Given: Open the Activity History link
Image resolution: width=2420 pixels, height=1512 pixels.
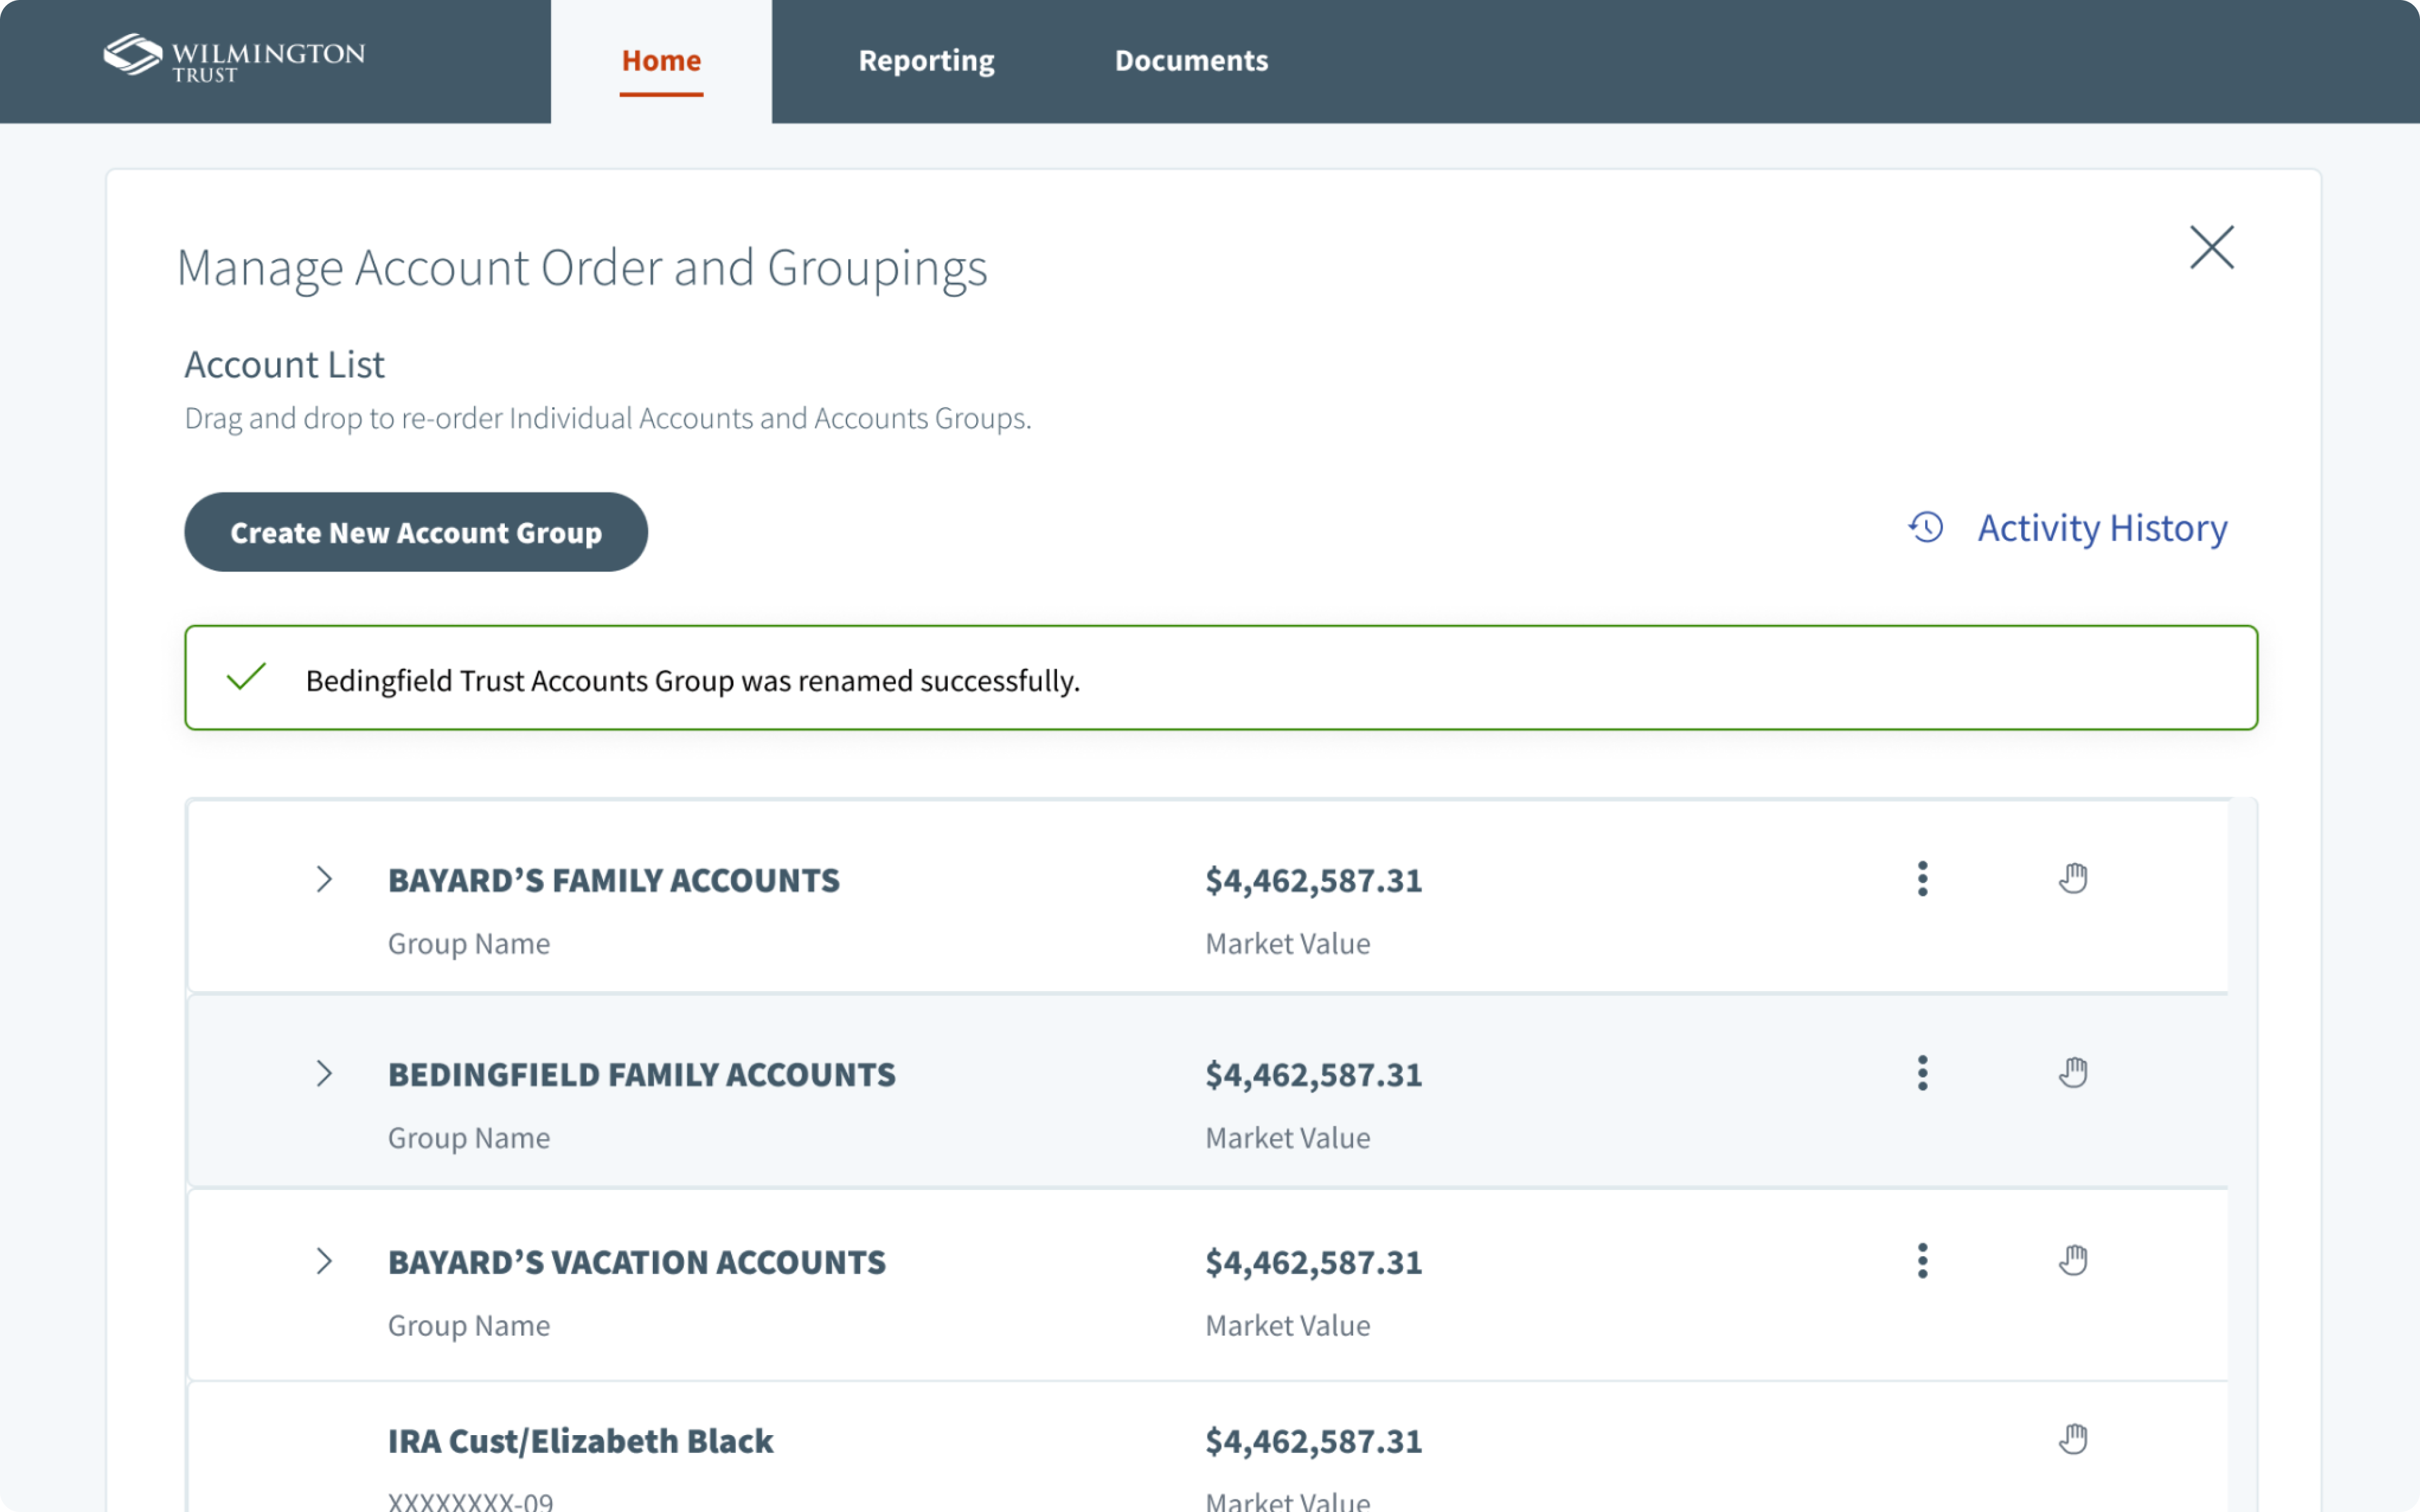Looking at the screenshot, I should click(x=2102, y=528).
